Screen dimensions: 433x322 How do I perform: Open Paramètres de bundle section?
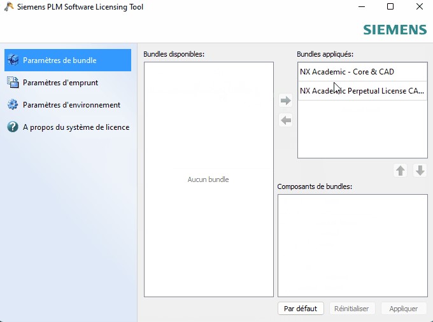(x=67, y=60)
